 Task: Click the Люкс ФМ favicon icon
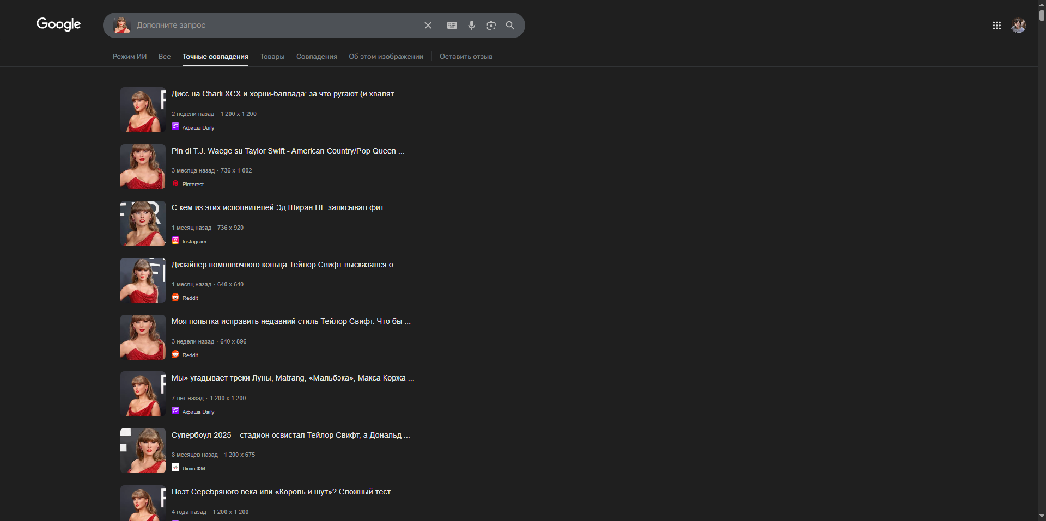[x=175, y=468]
